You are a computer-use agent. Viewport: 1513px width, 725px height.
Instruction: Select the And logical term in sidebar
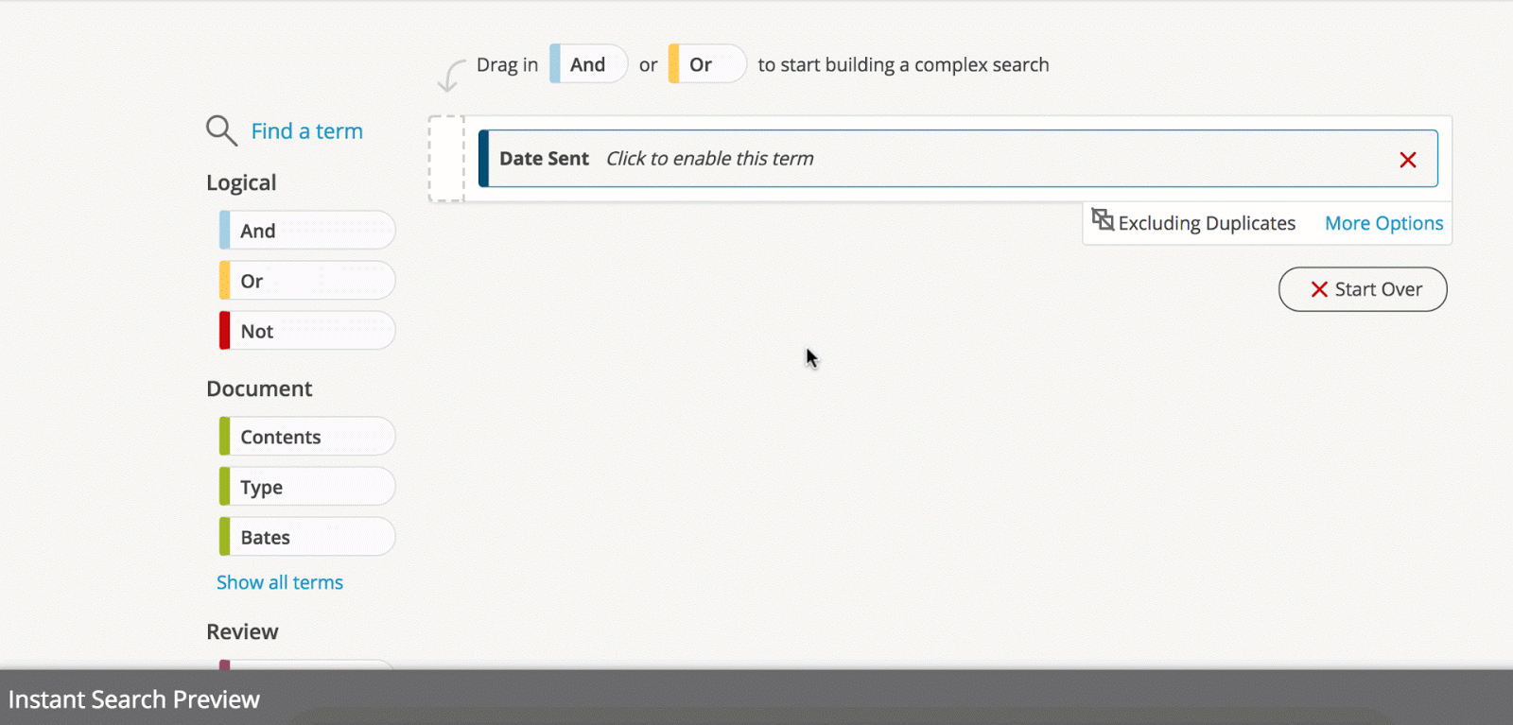[307, 230]
